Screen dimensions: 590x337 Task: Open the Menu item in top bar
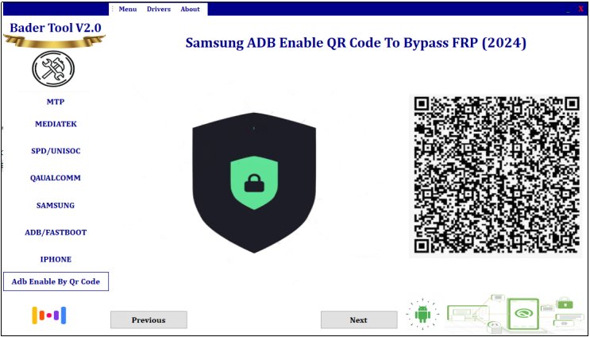click(x=128, y=9)
